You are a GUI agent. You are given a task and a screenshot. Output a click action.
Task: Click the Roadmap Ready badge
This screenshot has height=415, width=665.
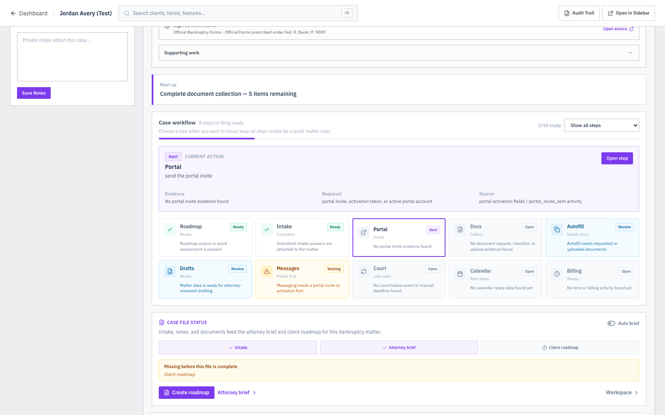coord(239,227)
